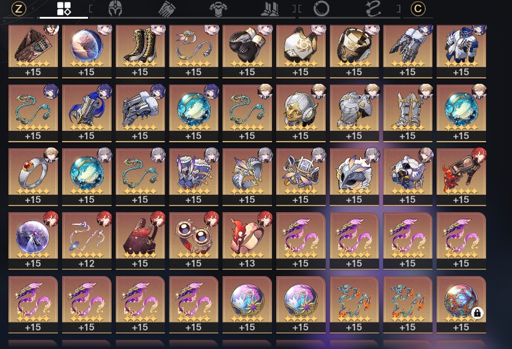Pick the +13 red ornament relic
512x349 pixels.
(247, 240)
